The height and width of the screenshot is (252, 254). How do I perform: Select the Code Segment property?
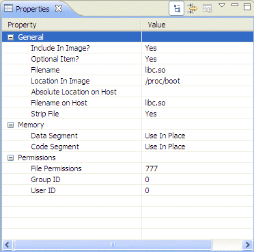point(55,147)
